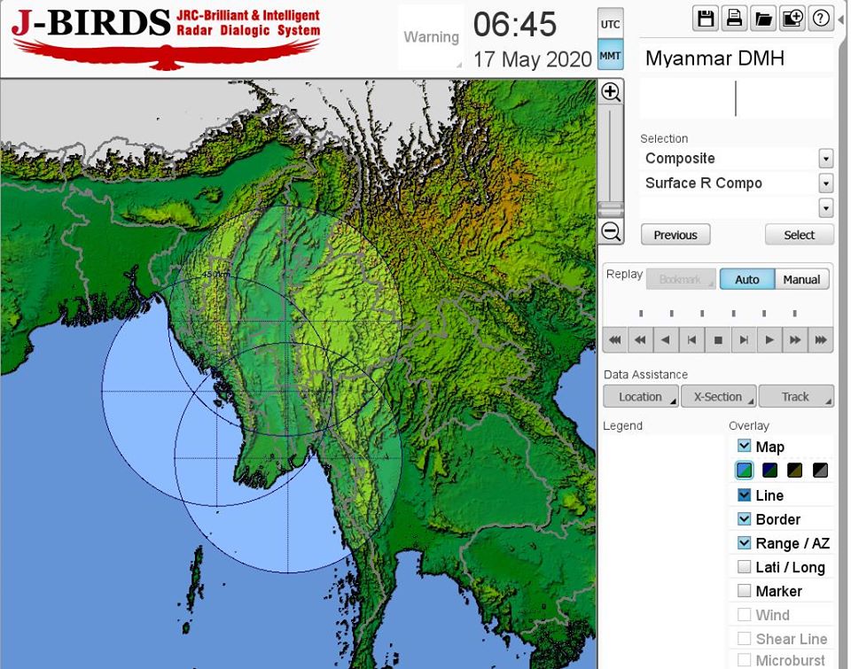851x669 pixels.
Task: Click the Select button
Action: pos(799,235)
